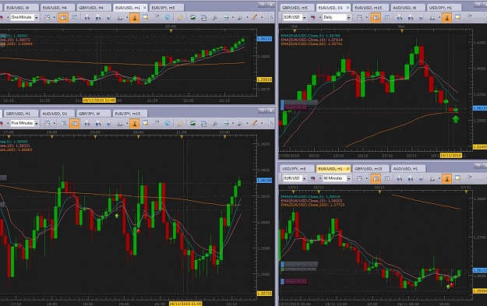Click yellow Nov marker on Daily chart

click(402, 31)
